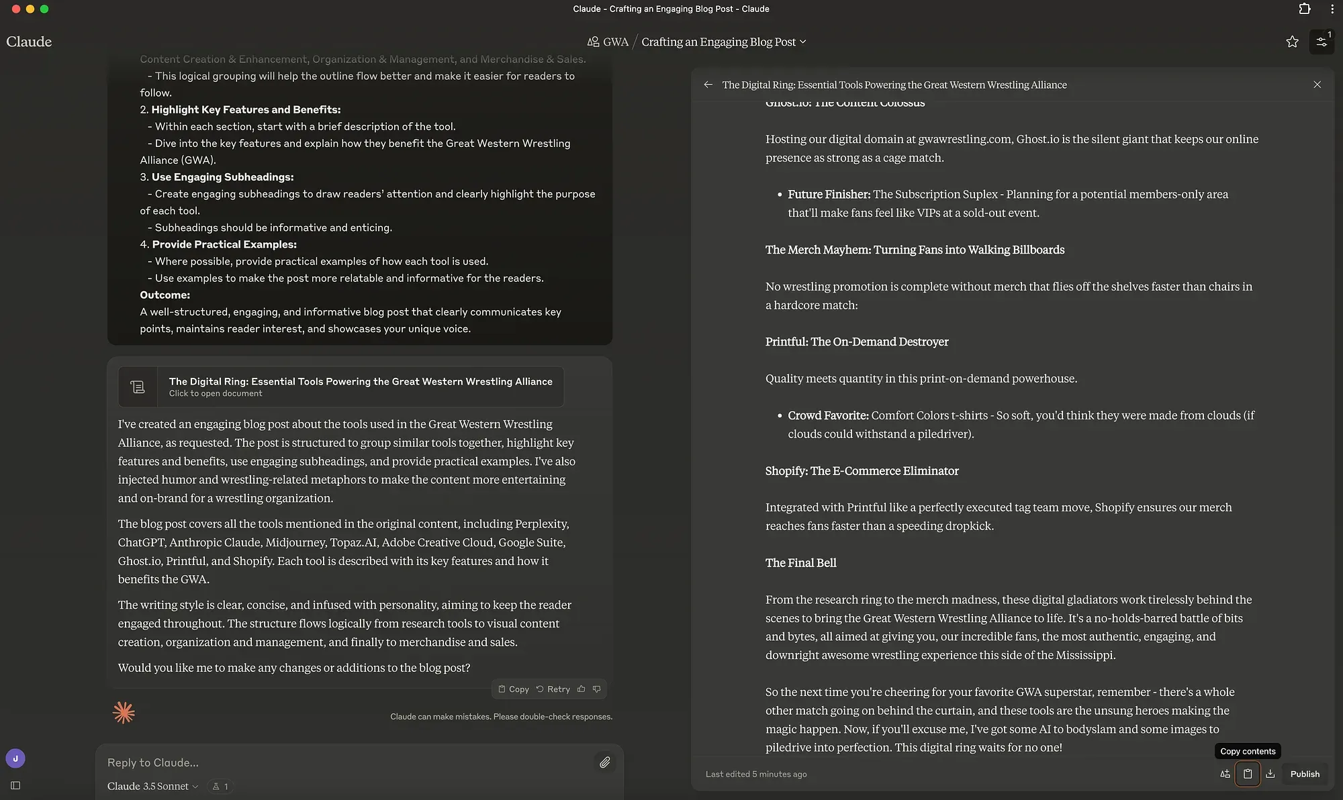The image size is (1343, 800).
Task: Click the Copy contents clipboard icon
Action: coord(1247,774)
